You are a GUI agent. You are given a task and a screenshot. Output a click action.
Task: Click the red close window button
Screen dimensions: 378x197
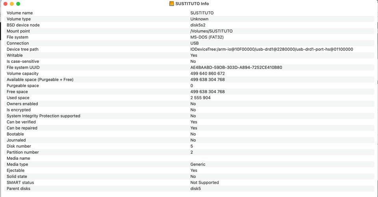click(x=5, y=4)
